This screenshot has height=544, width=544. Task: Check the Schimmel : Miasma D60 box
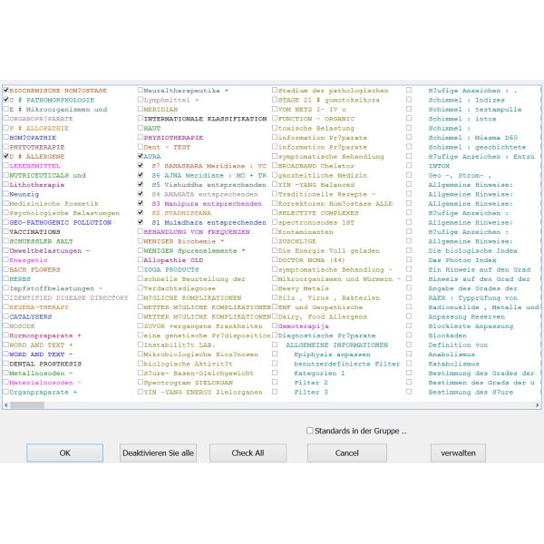click(409, 138)
